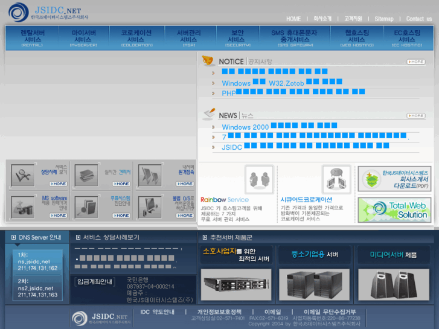The width and height of the screenshot is (439, 329).
Task: Click the 무료시스템 진단안내 icon
Action: coord(86,207)
